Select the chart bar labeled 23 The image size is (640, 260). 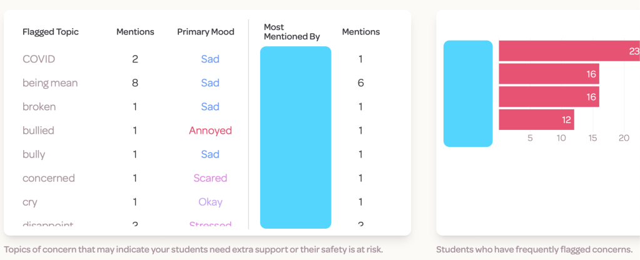point(569,51)
